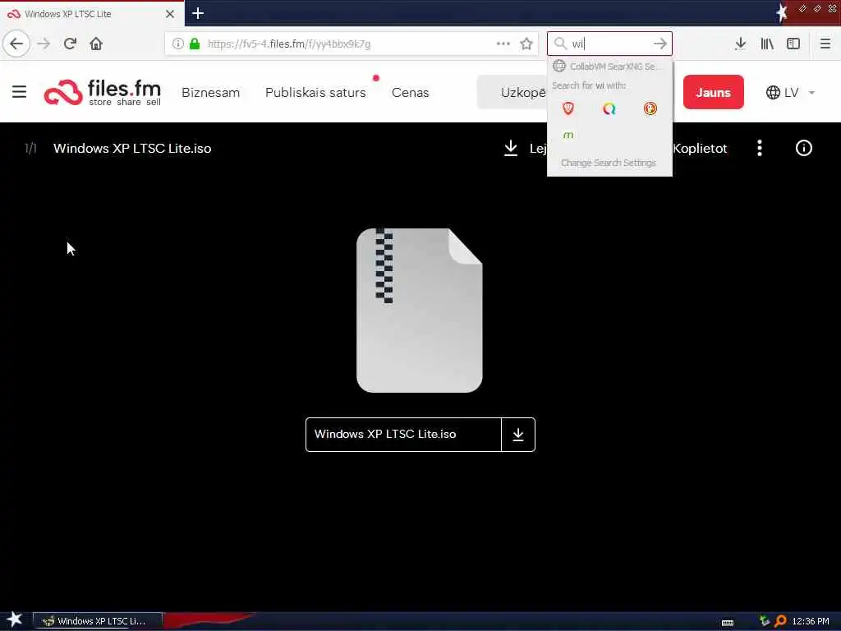841x631 pixels.
Task: Open the Library bookmarks and history icon
Action: click(767, 44)
